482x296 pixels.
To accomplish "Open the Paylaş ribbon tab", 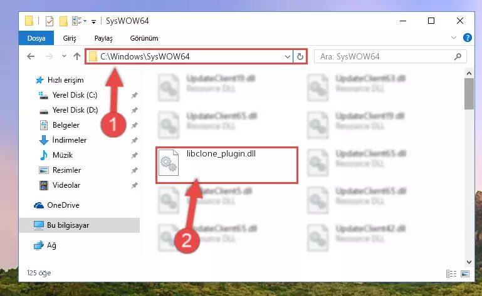I will pos(103,38).
